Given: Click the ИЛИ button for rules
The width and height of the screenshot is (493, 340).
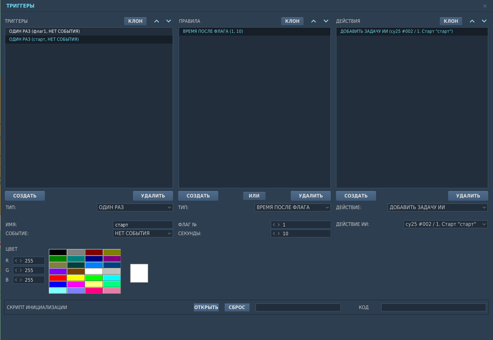Looking at the screenshot, I should click(254, 196).
